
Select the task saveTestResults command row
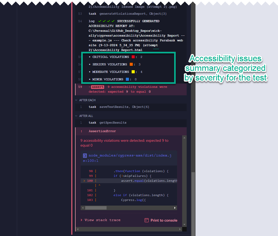coord(131,107)
